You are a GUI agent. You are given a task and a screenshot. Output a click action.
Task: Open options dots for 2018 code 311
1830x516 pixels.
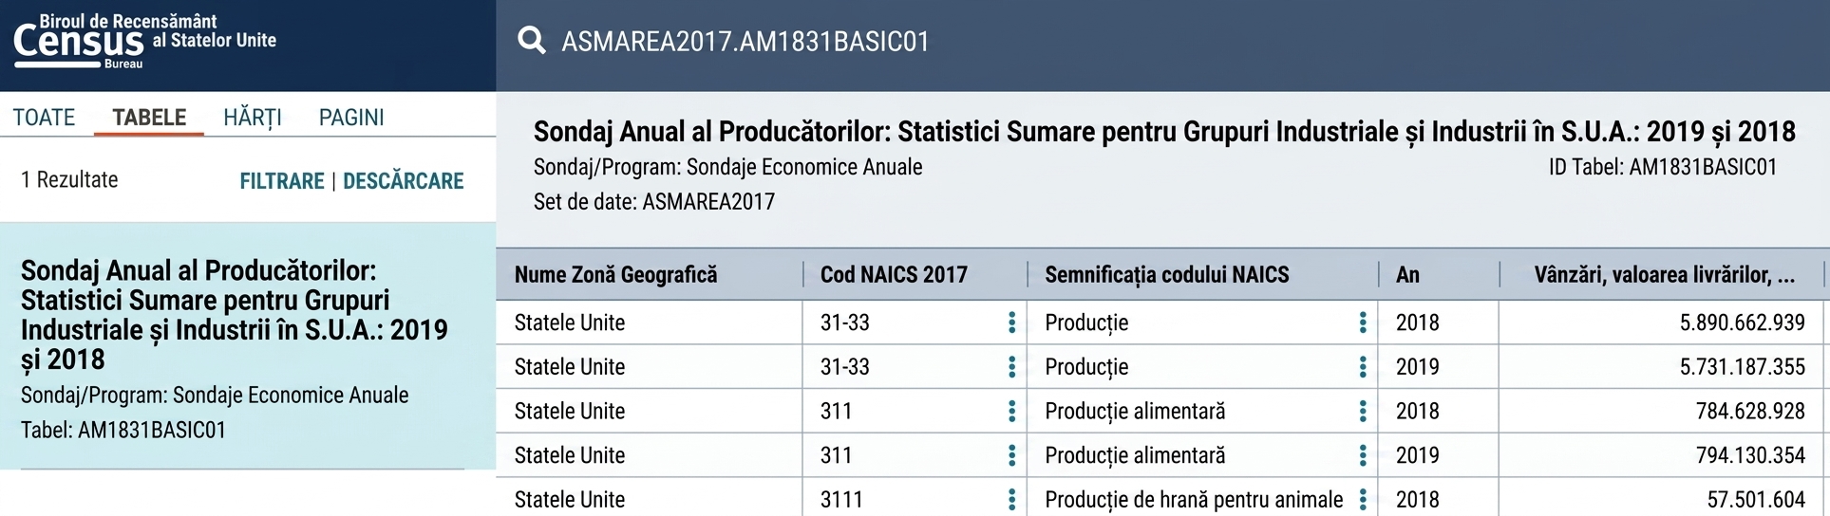click(x=1011, y=412)
